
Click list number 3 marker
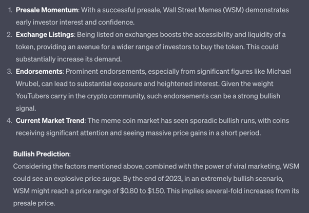coord(9,72)
